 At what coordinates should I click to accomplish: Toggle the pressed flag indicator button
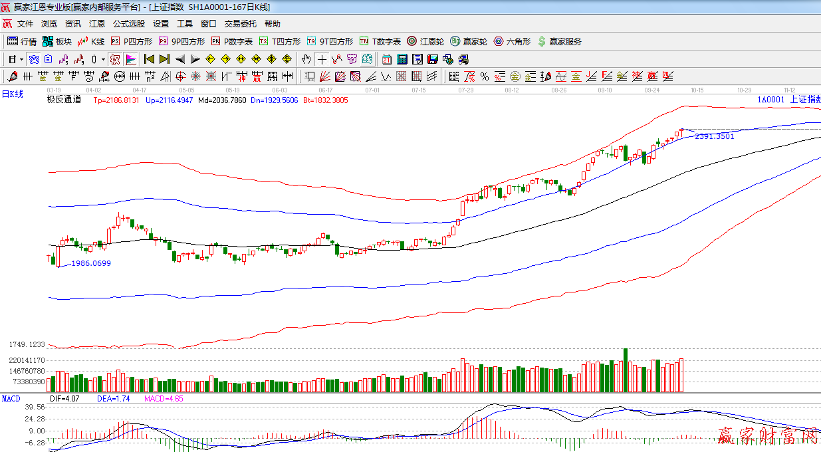(x=130, y=59)
